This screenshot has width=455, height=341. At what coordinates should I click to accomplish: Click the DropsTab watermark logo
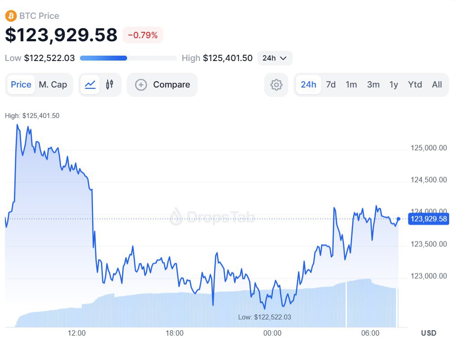pos(176,216)
